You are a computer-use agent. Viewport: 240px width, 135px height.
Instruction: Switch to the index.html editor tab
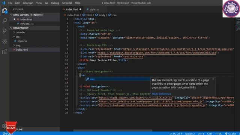[72, 9]
